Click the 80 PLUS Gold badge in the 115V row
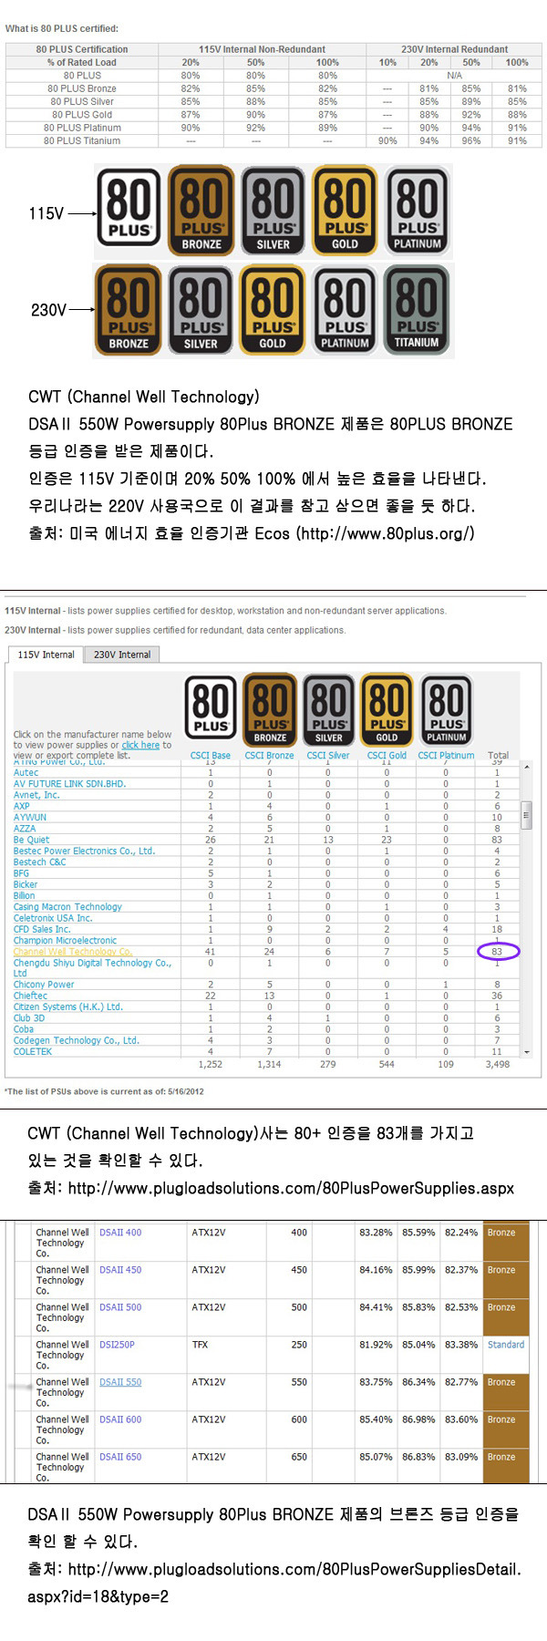 345,211
